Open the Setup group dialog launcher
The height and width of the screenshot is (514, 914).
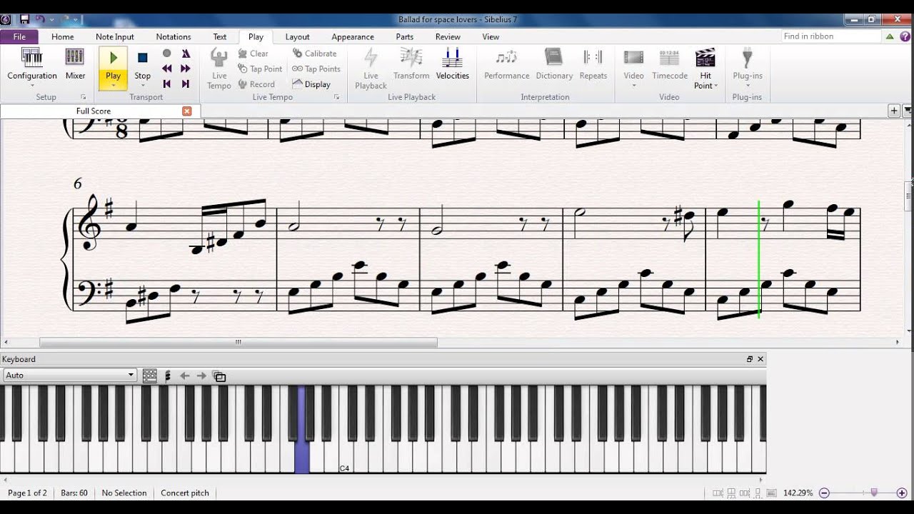click(x=84, y=97)
